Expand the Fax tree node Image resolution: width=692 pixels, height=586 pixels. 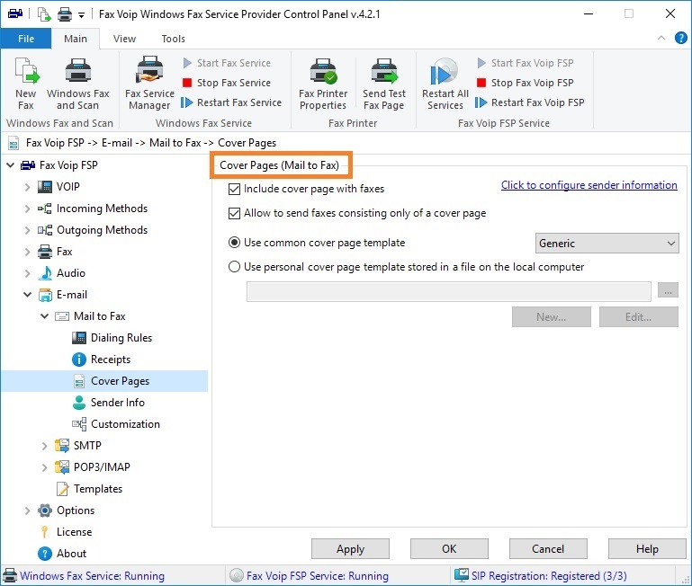27,252
